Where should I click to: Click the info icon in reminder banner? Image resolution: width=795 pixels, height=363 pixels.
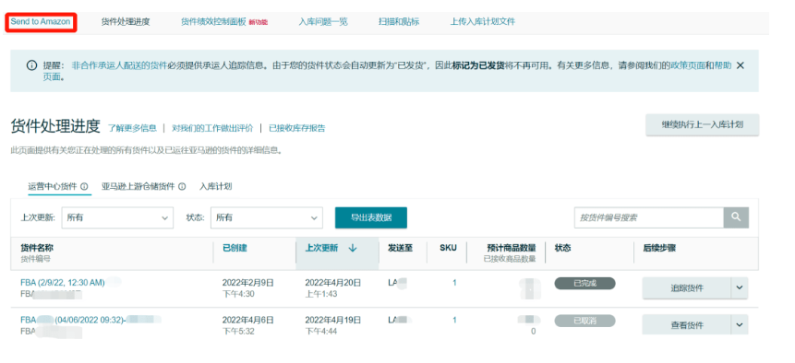(x=31, y=65)
